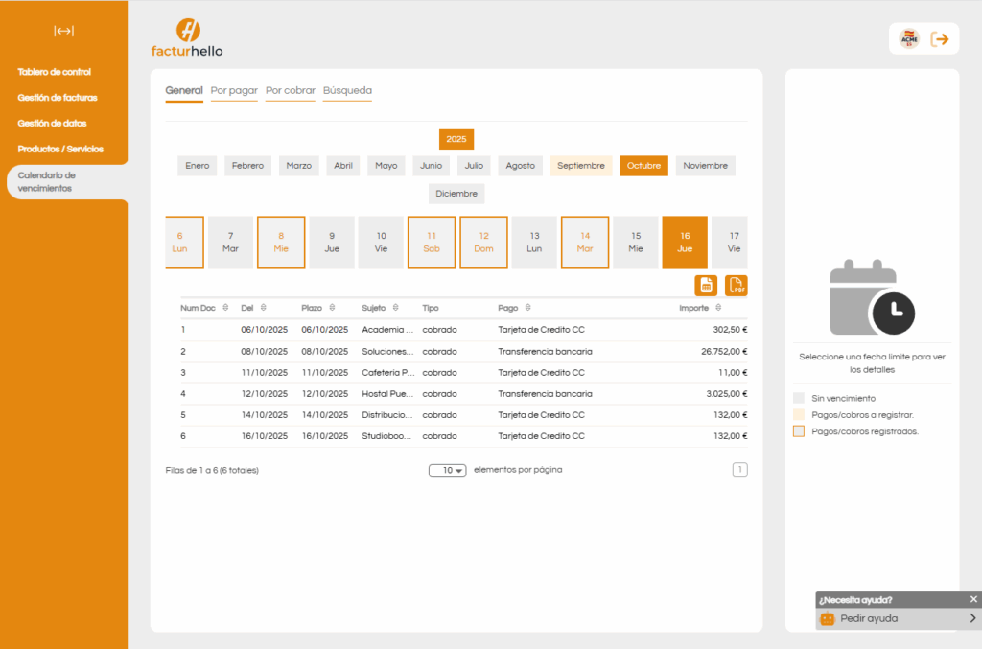Sort by Importe column arrows
Viewport: 982px width, 649px height.
(717, 308)
